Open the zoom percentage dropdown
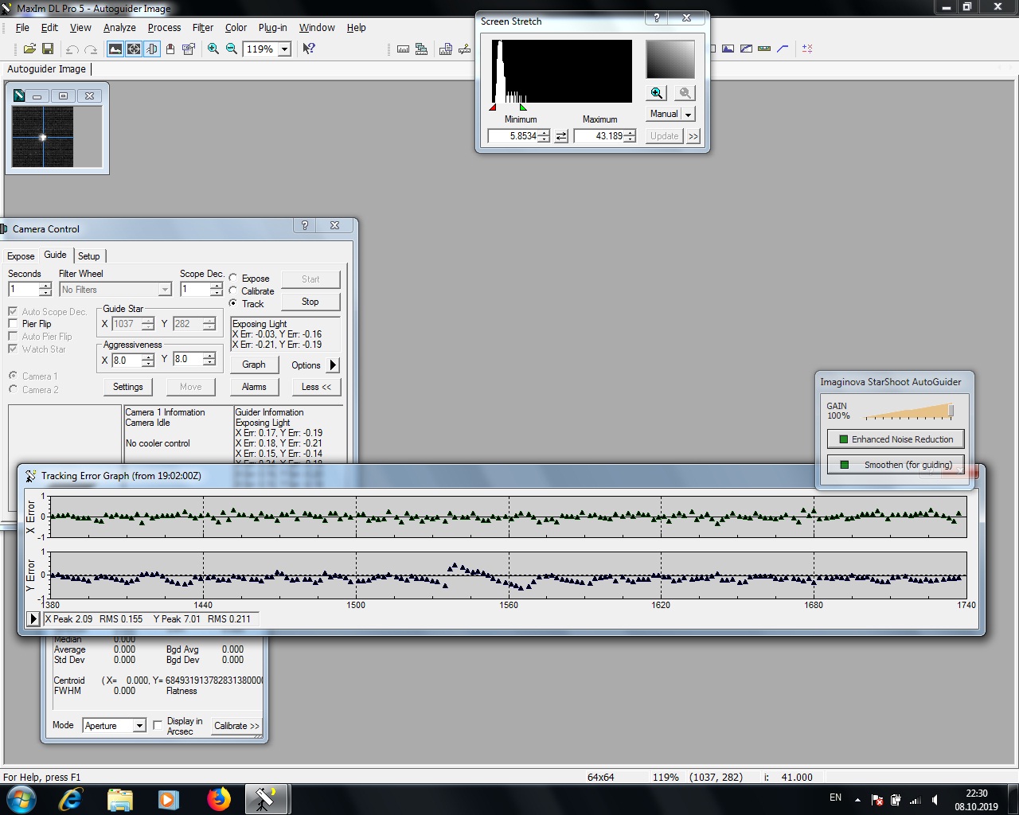The width and height of the screenshot is (1019, 815). 284,49
